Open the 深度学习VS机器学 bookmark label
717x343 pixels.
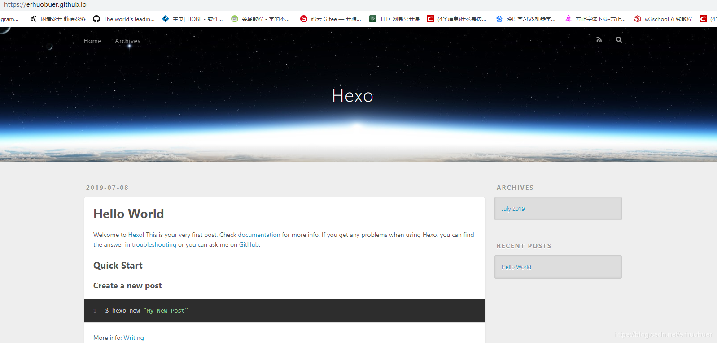[531, 19]
